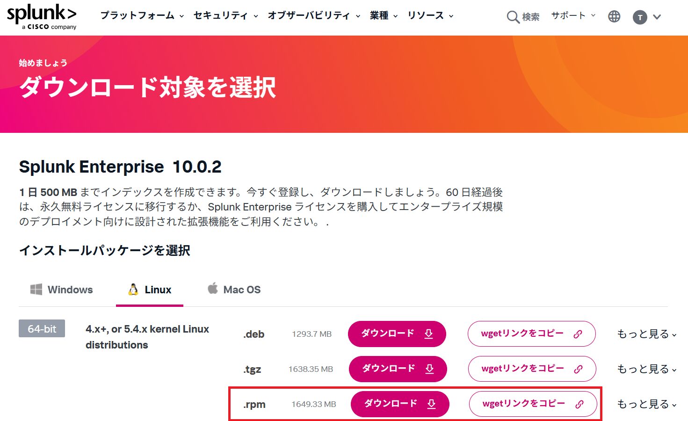
Task: Expand the セキュリティ menu
Action: coord(225,16)
